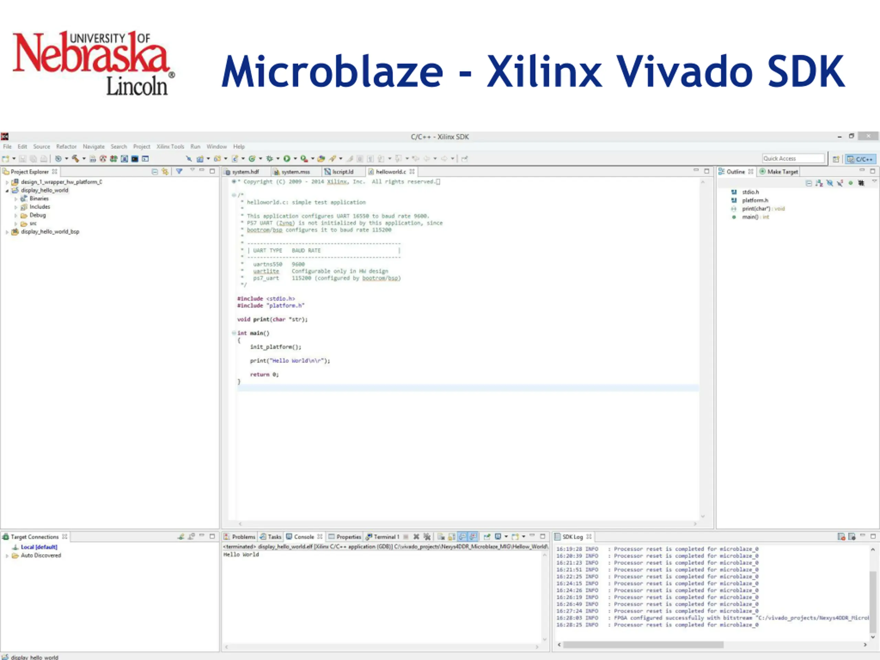Expand the design_1_wrapper_hw_platform_0 project
880x660 pixels.
point(7,182)
